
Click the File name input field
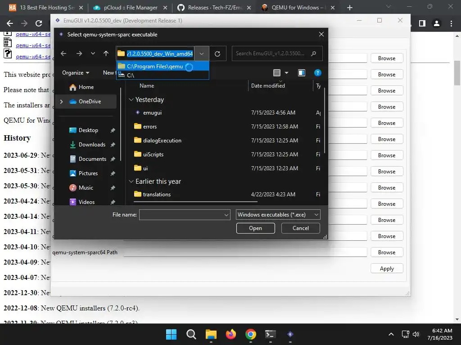coord(181,215)
